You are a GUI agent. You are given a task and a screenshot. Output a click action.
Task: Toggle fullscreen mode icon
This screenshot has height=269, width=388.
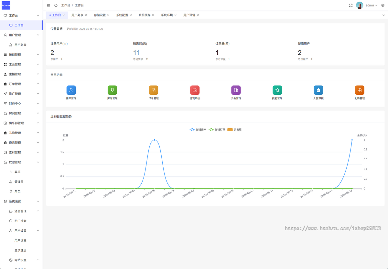351,5
